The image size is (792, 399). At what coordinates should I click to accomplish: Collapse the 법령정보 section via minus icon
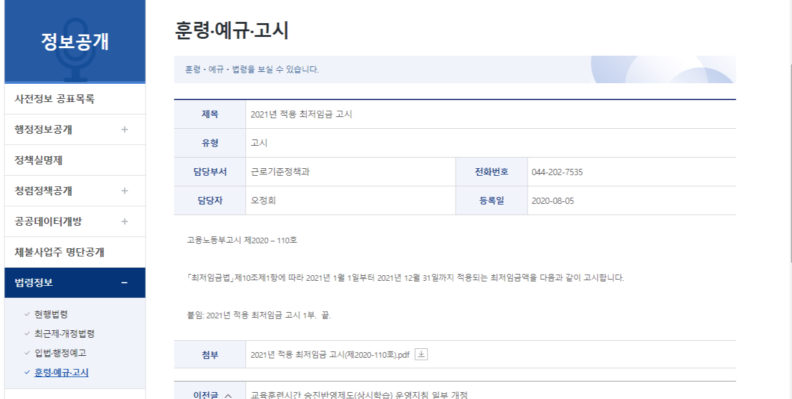[124, 283]
